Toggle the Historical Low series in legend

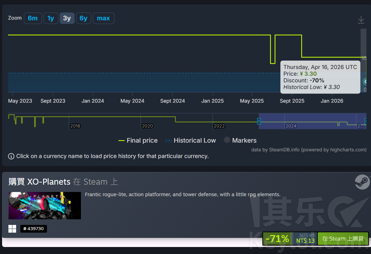tap(191, 140)
